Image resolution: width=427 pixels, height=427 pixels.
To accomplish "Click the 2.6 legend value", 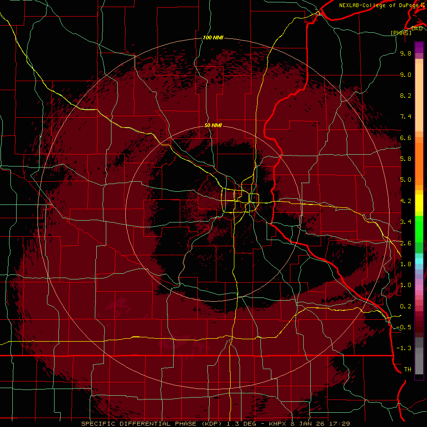I will pyautogui.click(x=406, y=243).
